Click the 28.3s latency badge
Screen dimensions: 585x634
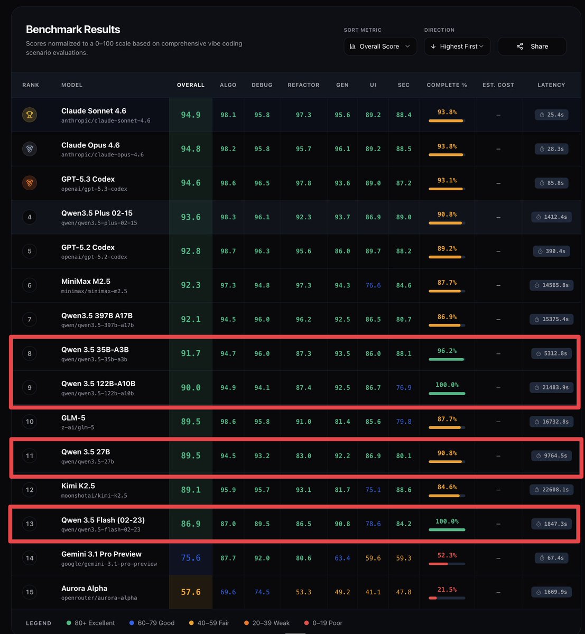(551, 149)
